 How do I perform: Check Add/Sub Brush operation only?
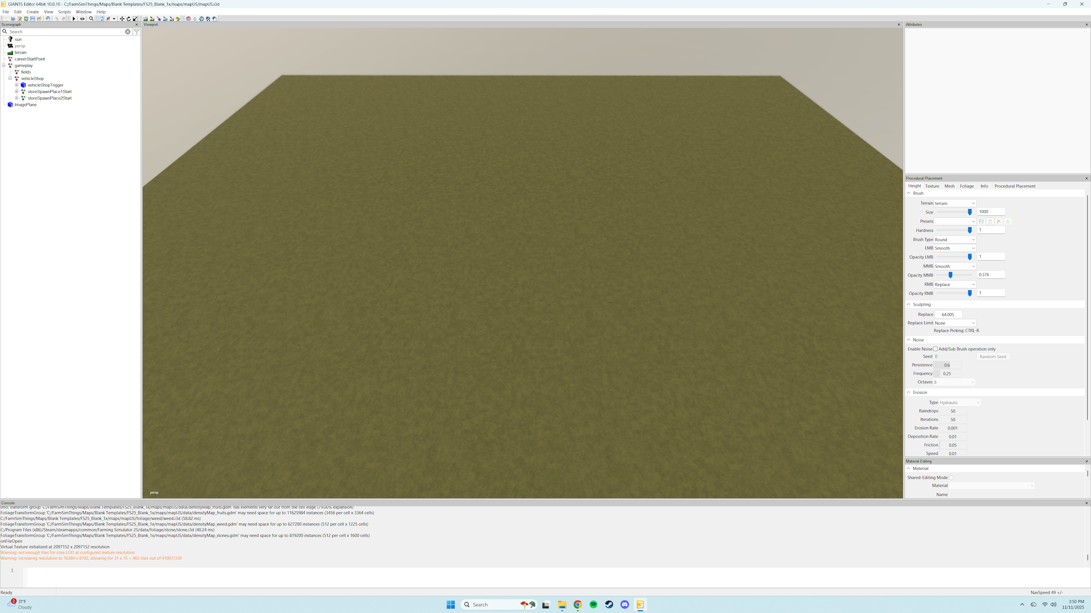(x=936, y=349)
